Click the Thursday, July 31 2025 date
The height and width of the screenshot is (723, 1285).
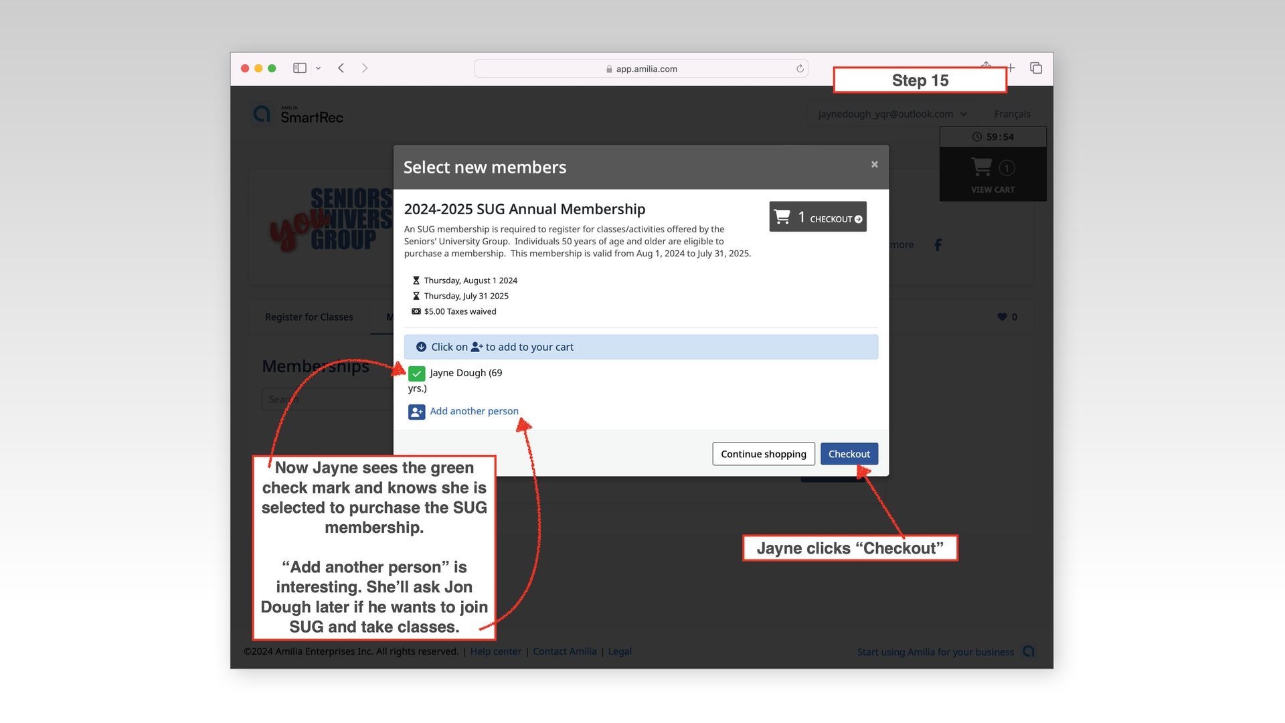tap(466, 296)
